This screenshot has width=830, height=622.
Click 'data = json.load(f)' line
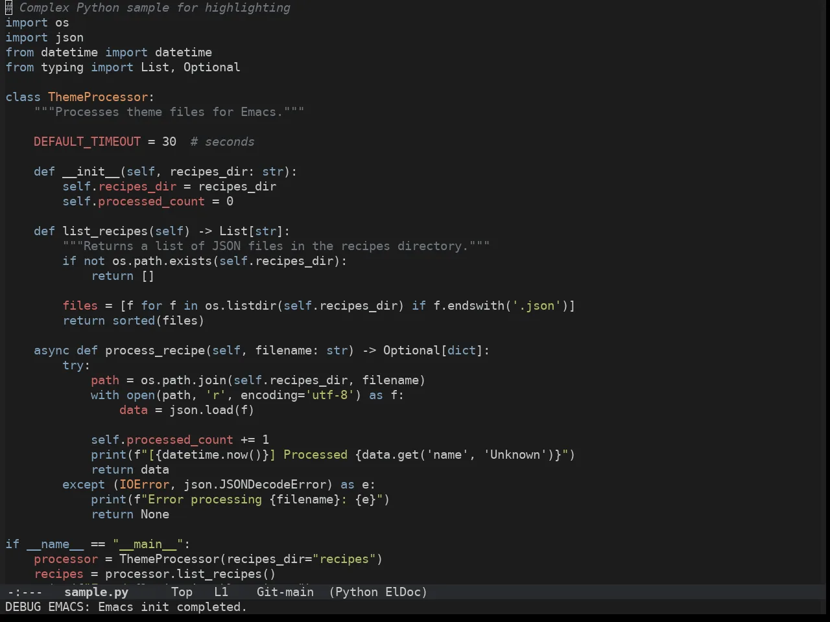187,410
